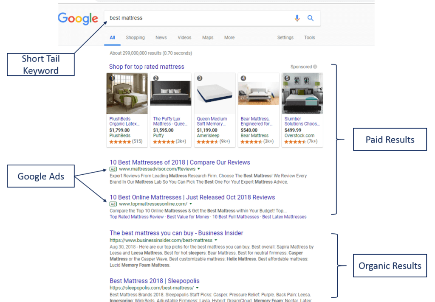Open the Amerisleep Queen Medium mattress image
Viewport: 435px width, 302px height.
click(215, 93)
